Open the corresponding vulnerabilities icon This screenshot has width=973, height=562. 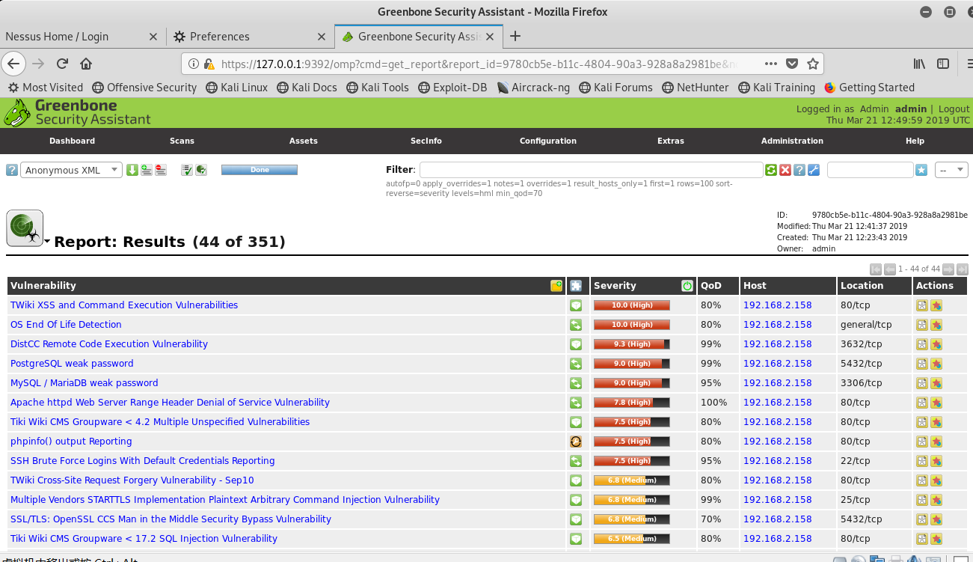click(201, 170)
